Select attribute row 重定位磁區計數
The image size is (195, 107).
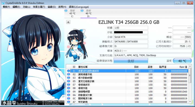tap(127, 81)
